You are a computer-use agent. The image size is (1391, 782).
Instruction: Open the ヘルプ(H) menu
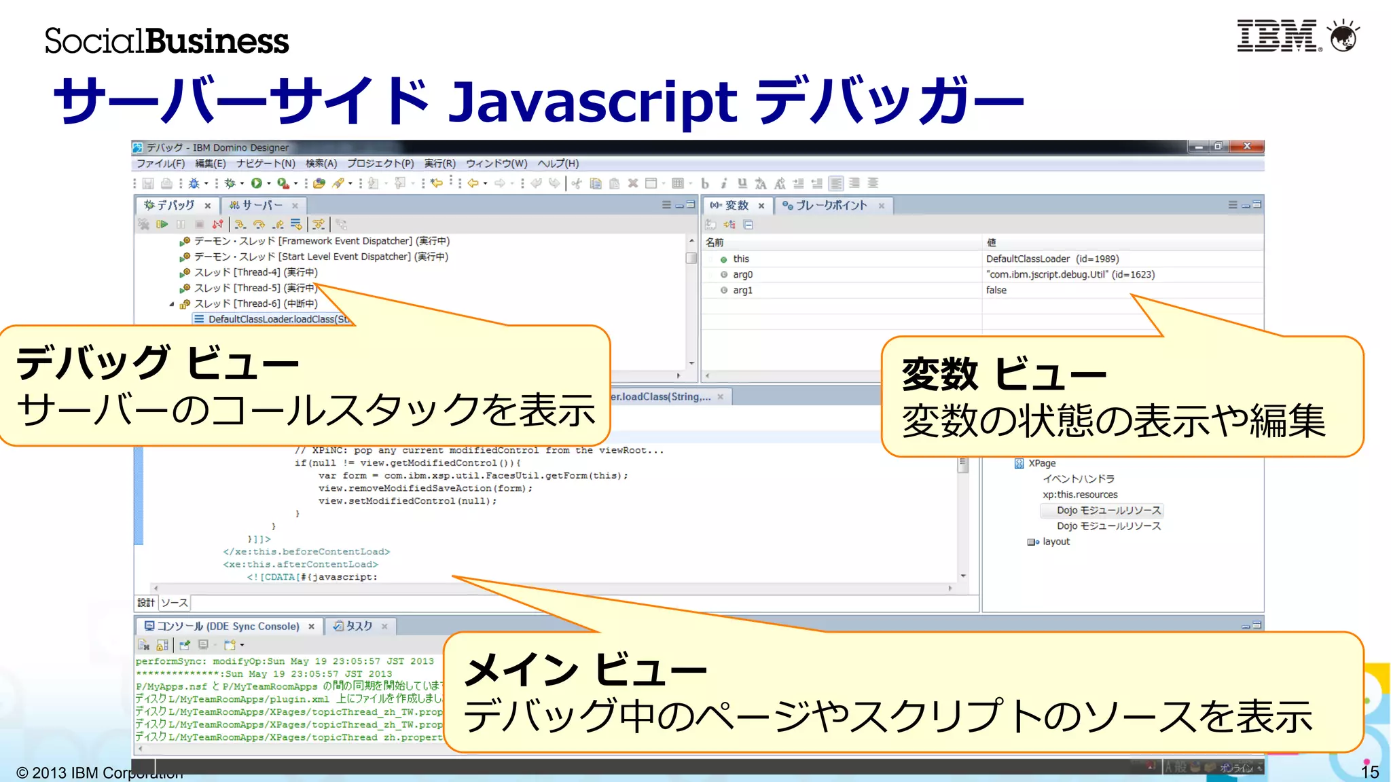(x=558, y=164)
